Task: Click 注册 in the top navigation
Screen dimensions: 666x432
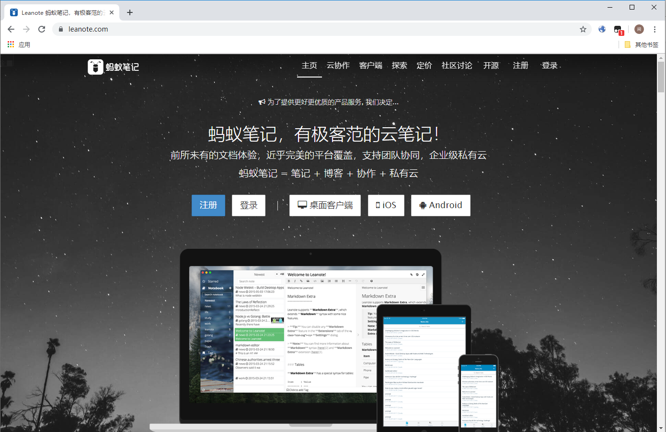Action: [521, 66]
